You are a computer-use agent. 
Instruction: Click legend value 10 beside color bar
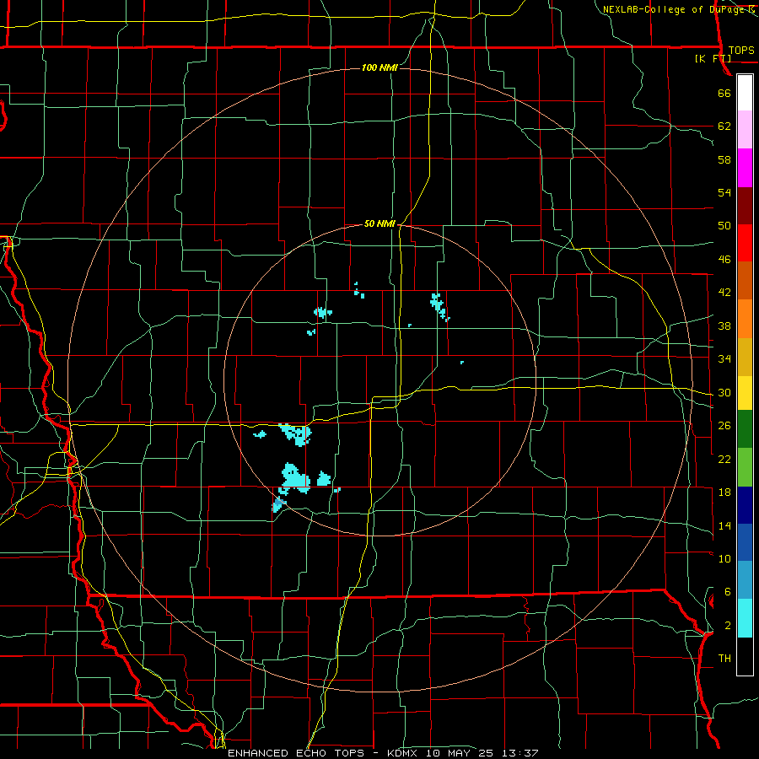(x=724, y=558)
